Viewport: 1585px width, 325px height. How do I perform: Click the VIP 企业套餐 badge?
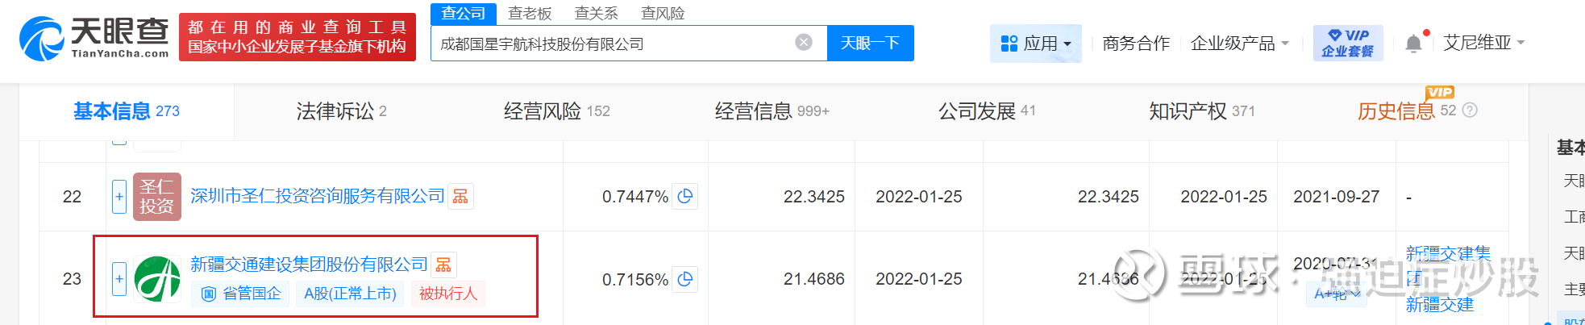coord(1347,43)
